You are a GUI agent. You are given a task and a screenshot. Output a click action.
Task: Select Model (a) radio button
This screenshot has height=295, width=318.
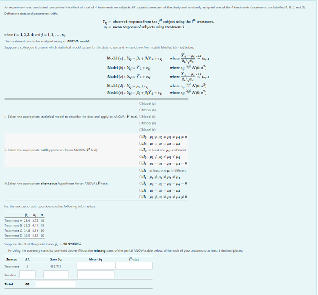(140, 103)
